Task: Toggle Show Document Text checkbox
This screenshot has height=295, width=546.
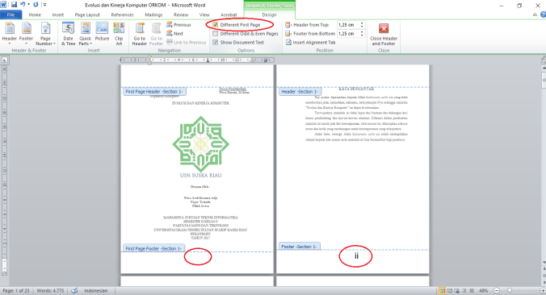Action: point(216,42)
